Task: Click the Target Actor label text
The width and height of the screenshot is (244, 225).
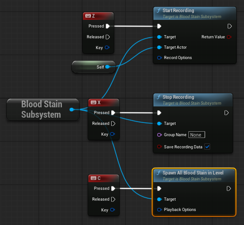Action: 175,47
